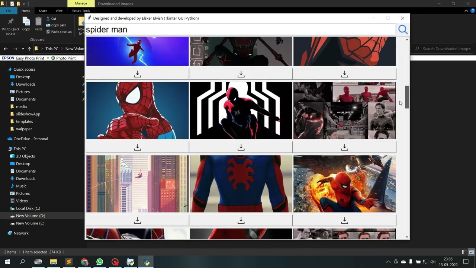
Task: Open the Picture Tools ribbon tab
Action: [81, 11]
